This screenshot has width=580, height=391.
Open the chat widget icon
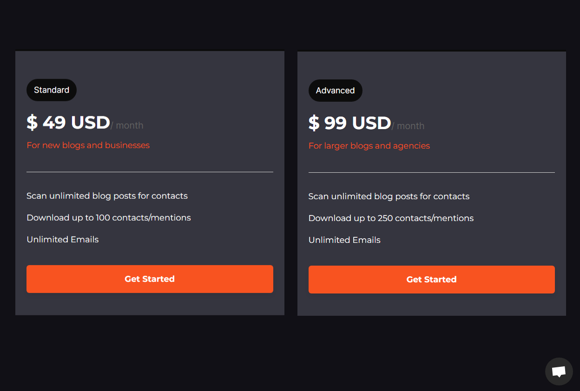(x=559, y=371)
